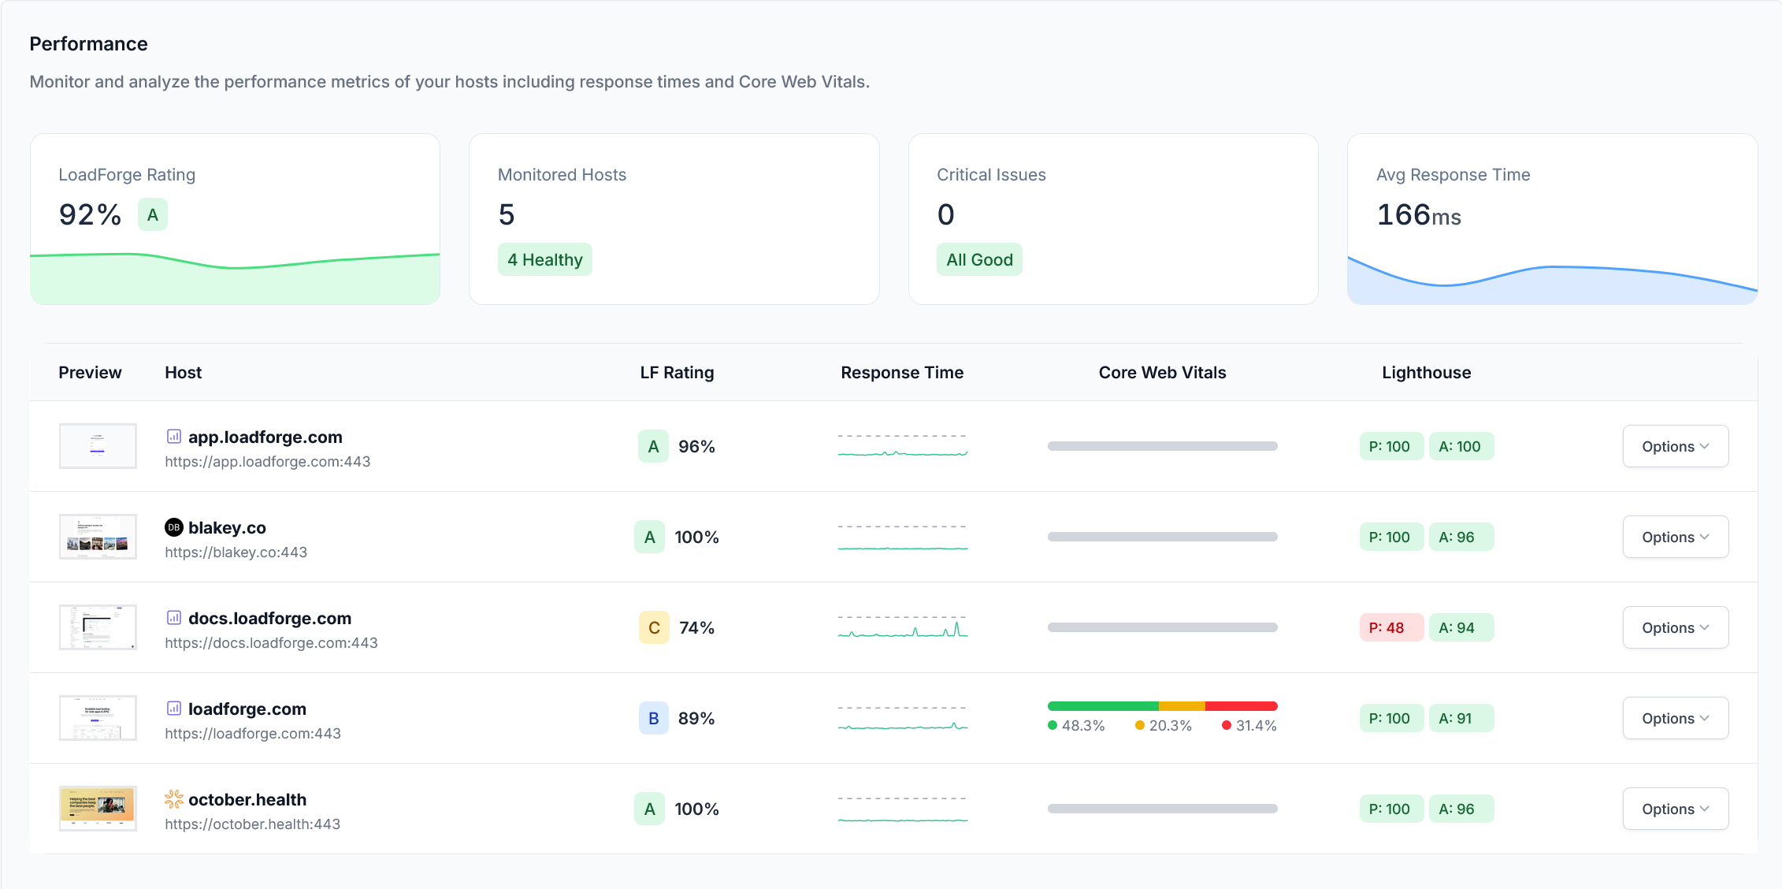Open the app.loadforge.com host name link
1782x889 pixels.
pyautogui.click(x=265, y=437)
